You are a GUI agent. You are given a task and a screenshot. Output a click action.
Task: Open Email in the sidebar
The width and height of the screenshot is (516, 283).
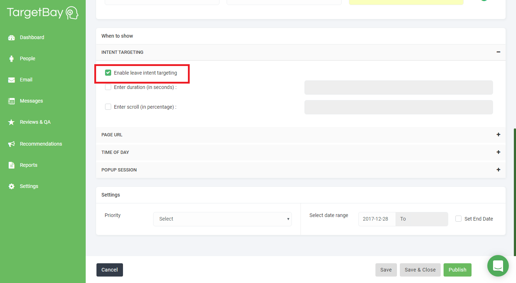click(x=26, y=80)
